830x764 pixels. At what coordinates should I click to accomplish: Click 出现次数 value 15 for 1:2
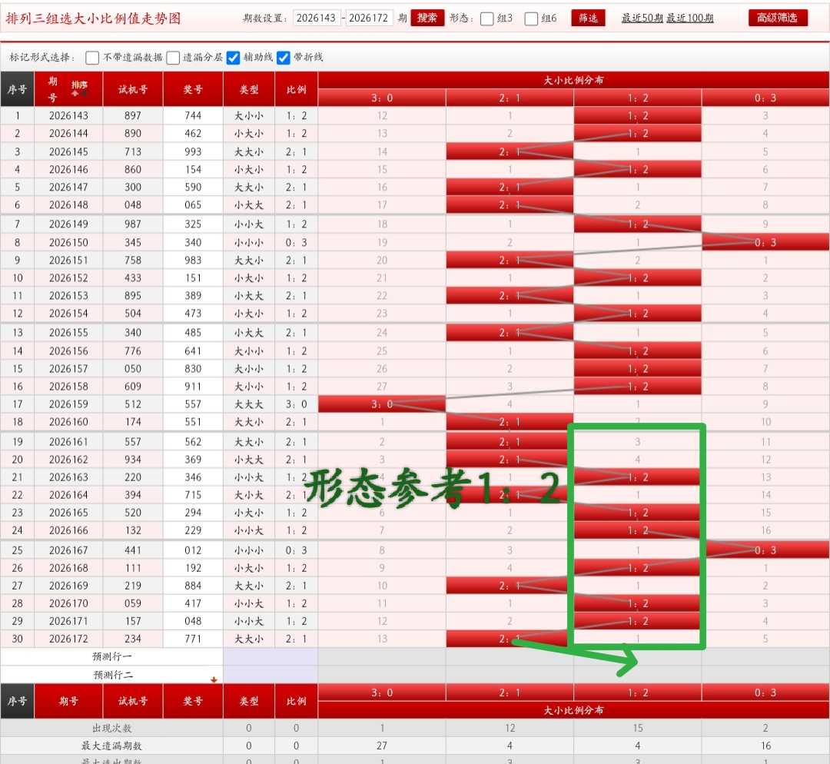click(x=637, y=728)
